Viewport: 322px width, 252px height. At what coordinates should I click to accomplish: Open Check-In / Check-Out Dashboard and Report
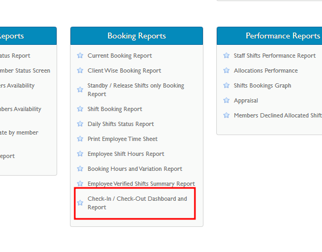(x=137, y=203)
